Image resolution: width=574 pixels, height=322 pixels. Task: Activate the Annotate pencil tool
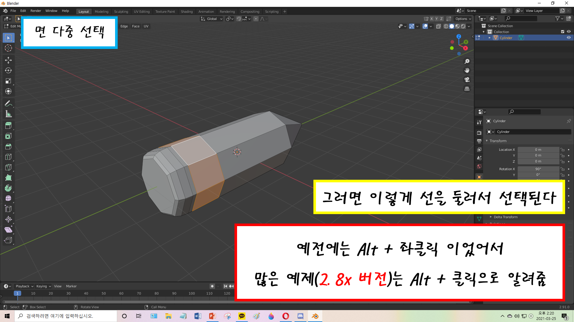point(8,104)
